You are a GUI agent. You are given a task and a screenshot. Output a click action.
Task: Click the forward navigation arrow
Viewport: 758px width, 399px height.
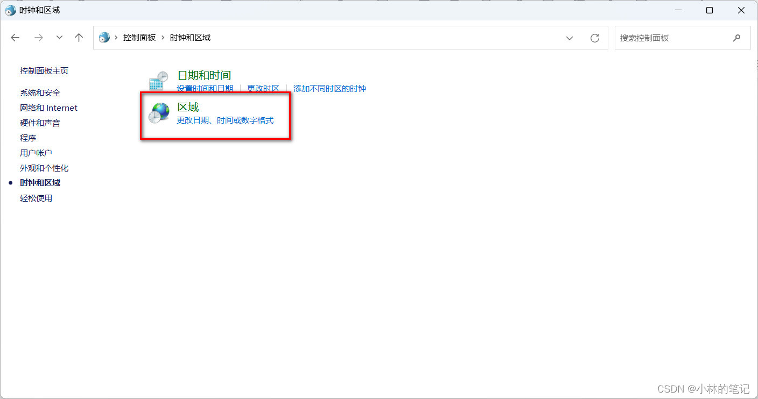click(38, 37)
